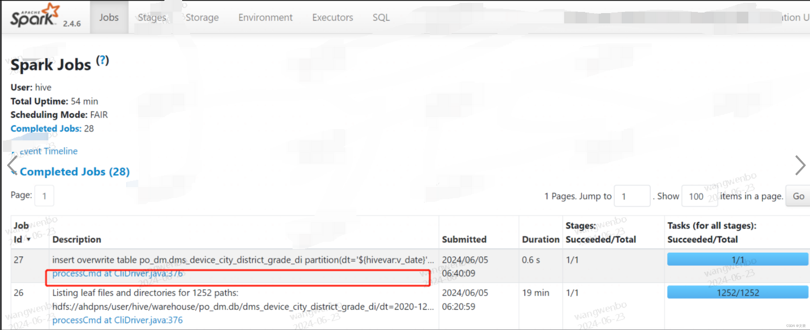Click the Show items per page field
Image resolution: width=810 pixels, height=330 pixels.
point(699,196)
